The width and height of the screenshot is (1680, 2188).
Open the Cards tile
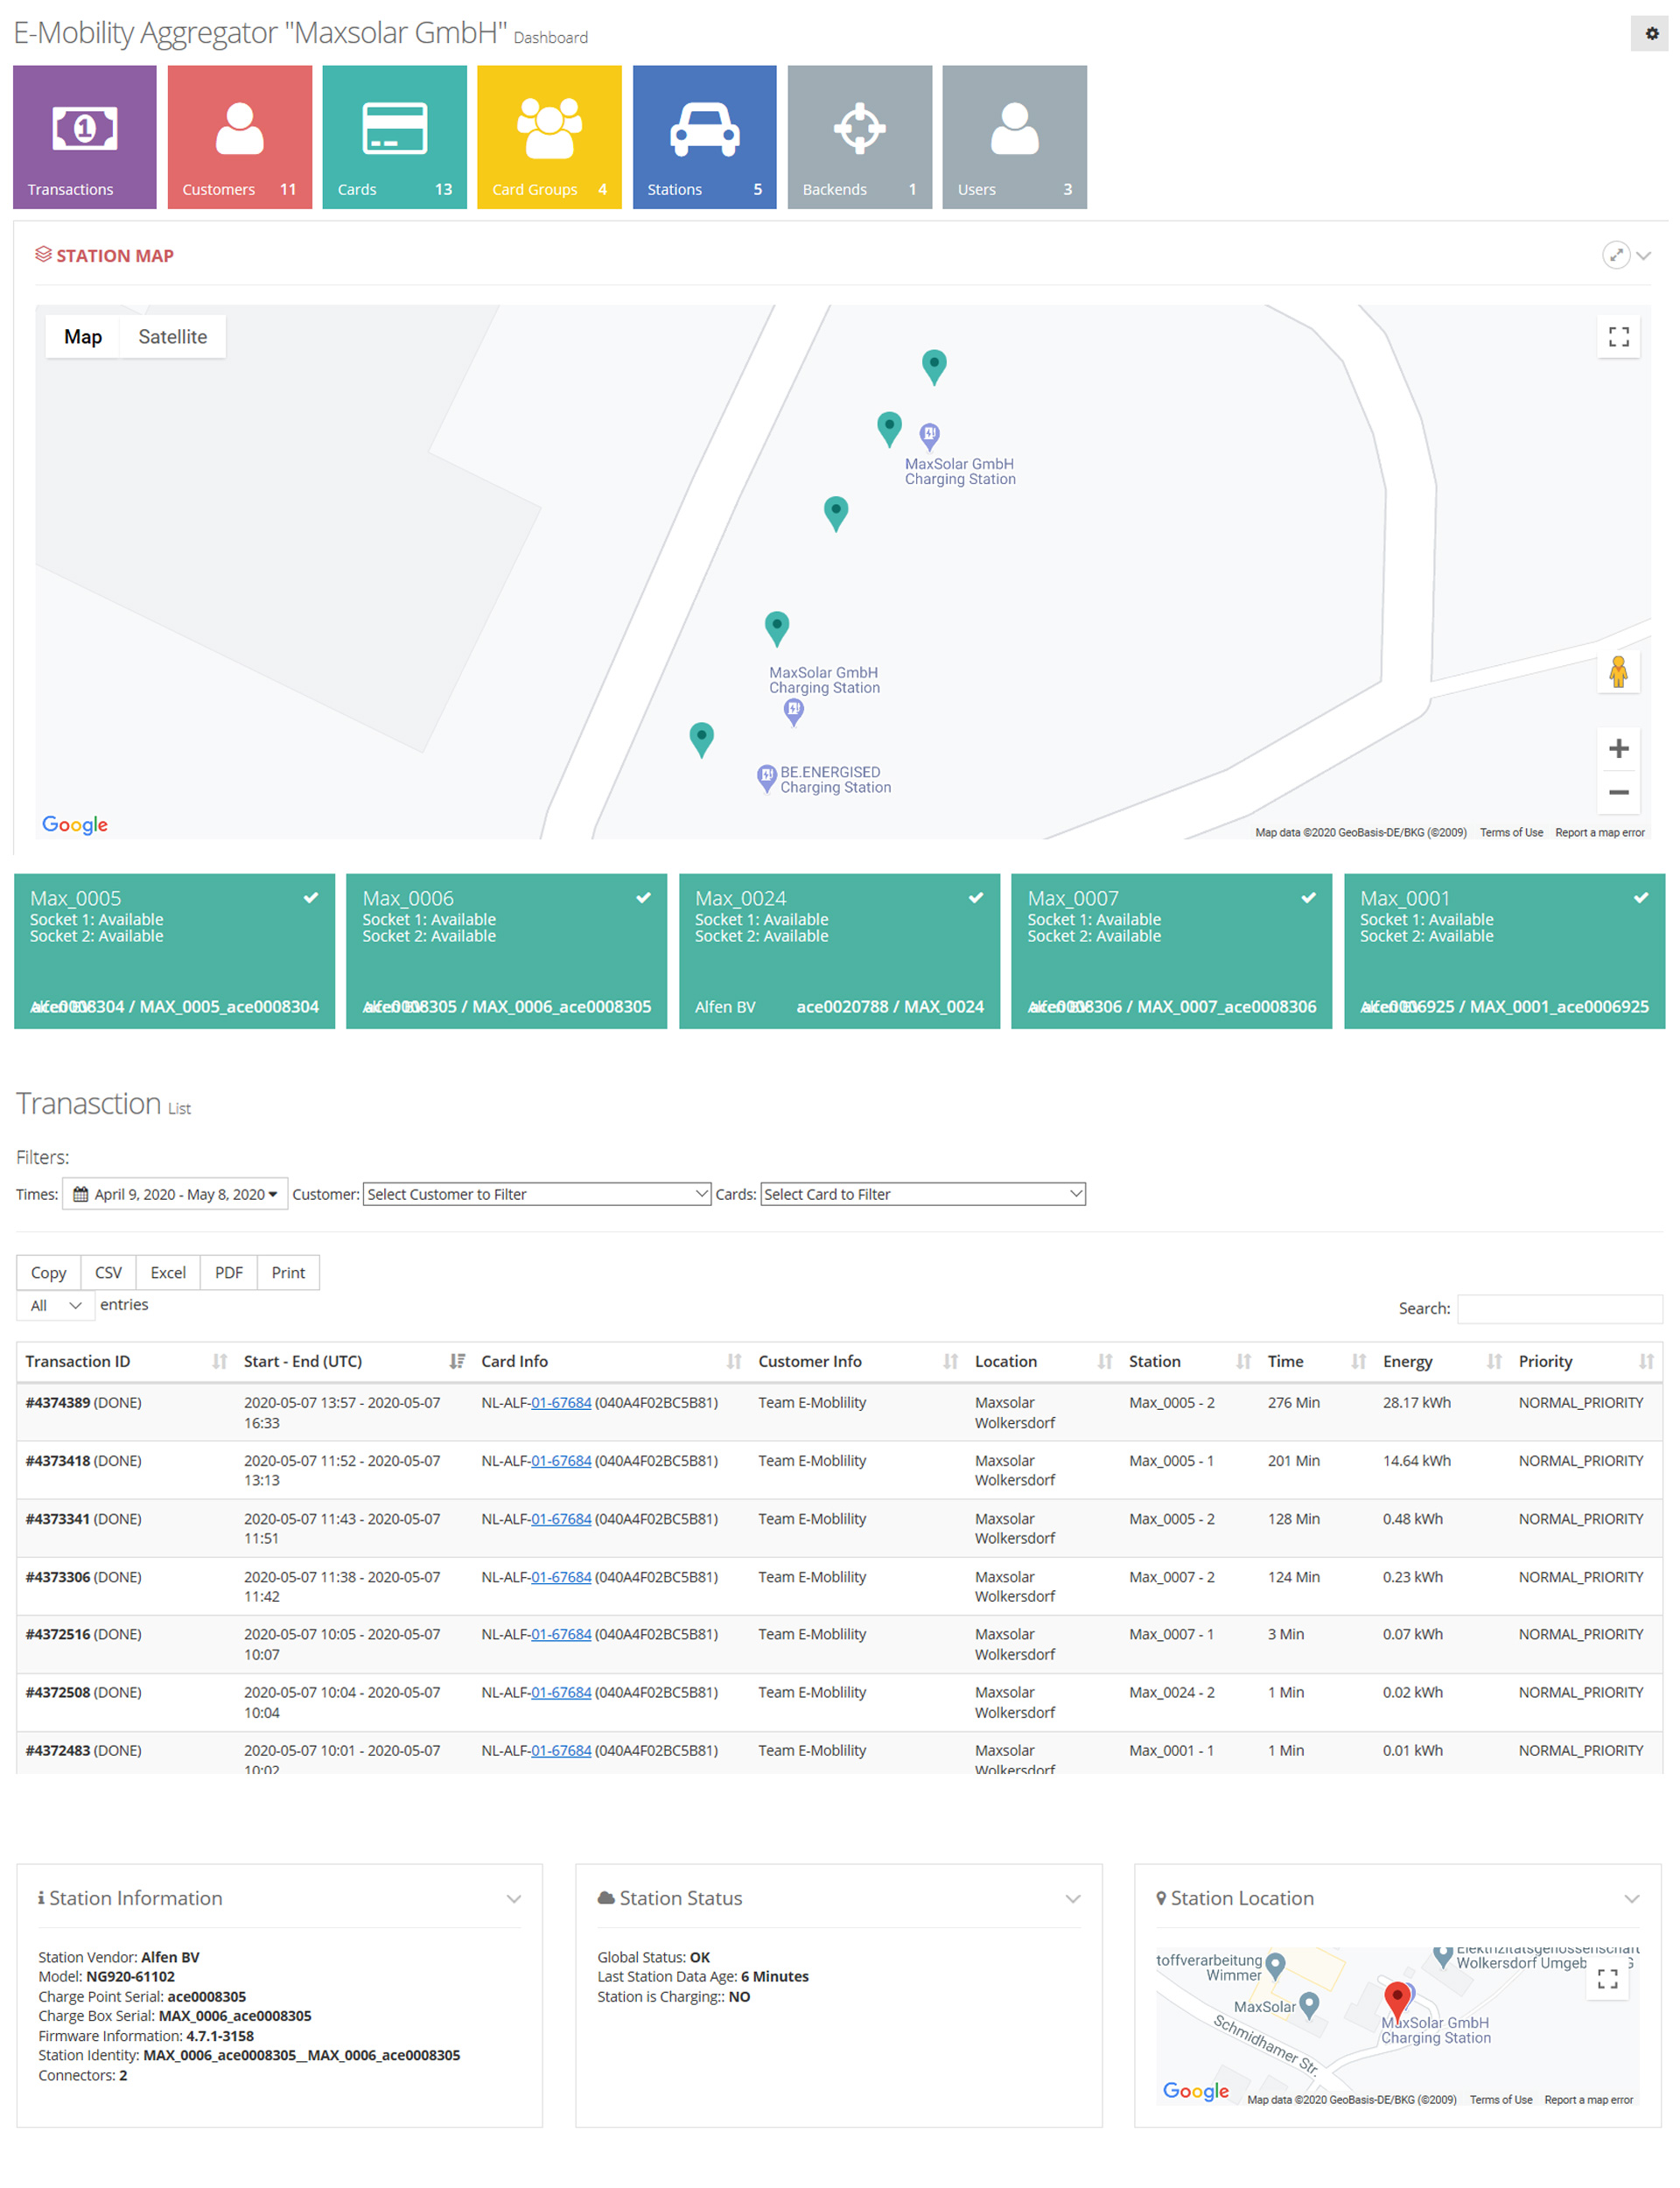pos(394,137)
